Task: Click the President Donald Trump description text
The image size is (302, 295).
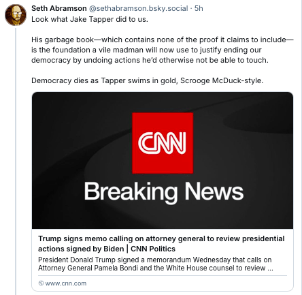Action: click(x=156, y=264)
